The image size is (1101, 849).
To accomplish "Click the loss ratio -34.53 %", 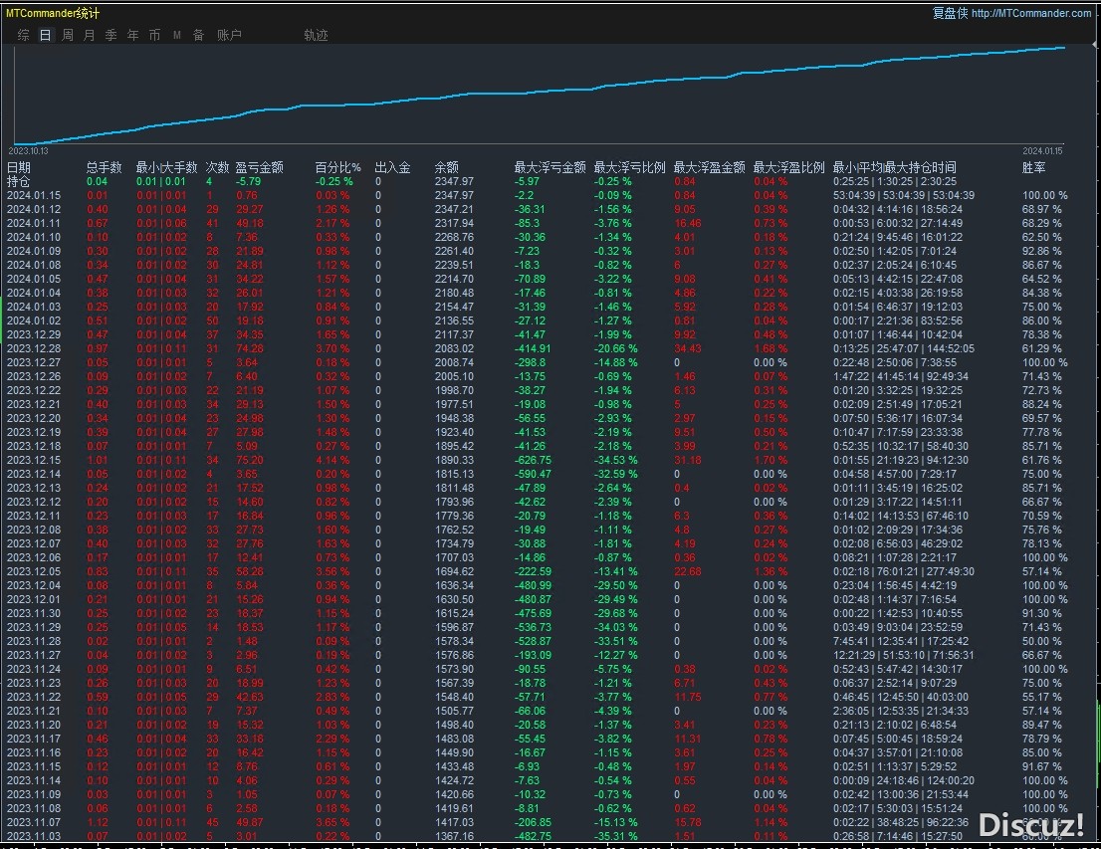I will pyautogui.click(x=616, y=460).
